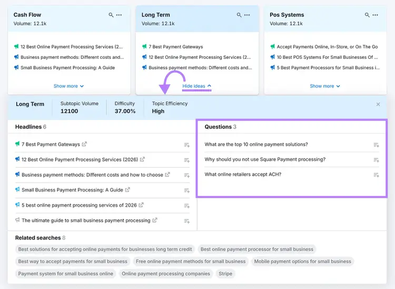The image size is (395, 289).
Task: Select 'Mobile payment options for small business' tag
Action: 302,261
